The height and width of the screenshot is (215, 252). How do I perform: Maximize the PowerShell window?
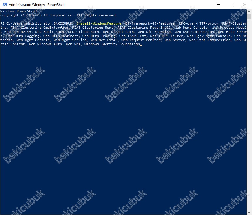(x=231, y=4)
